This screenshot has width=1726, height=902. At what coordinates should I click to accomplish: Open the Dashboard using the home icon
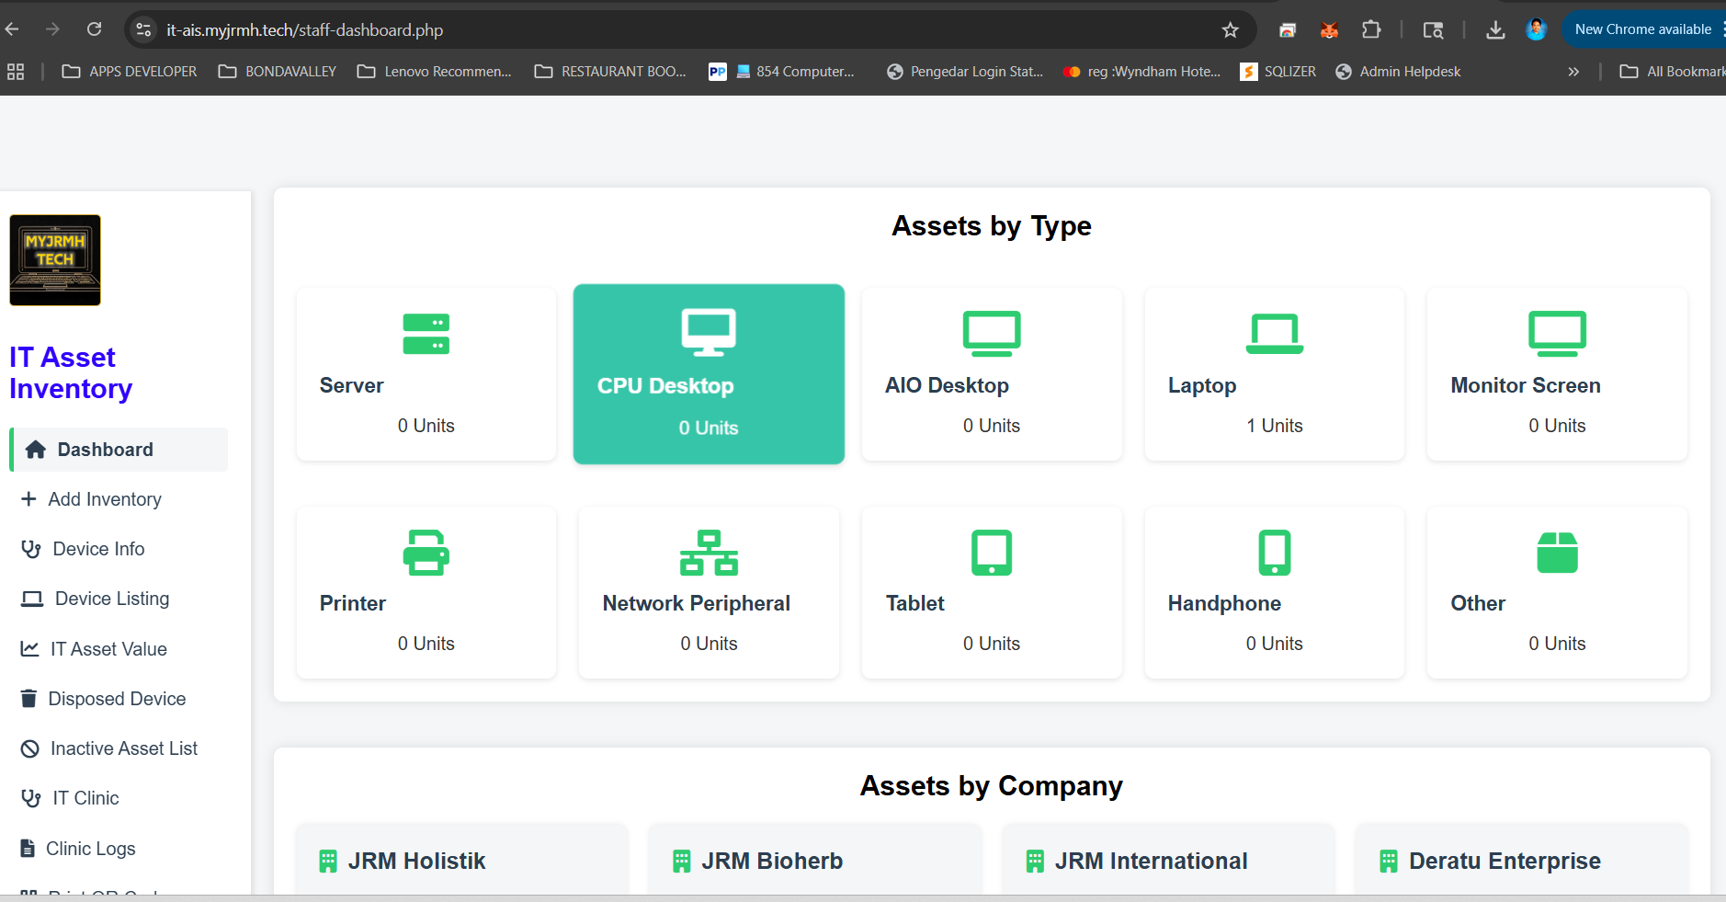(x=35, y=450)
